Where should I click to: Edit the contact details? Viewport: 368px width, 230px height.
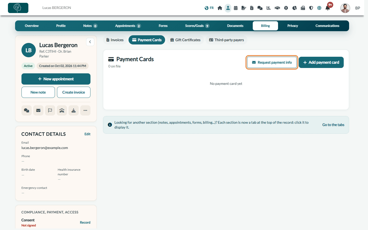[x=87, y=134]
